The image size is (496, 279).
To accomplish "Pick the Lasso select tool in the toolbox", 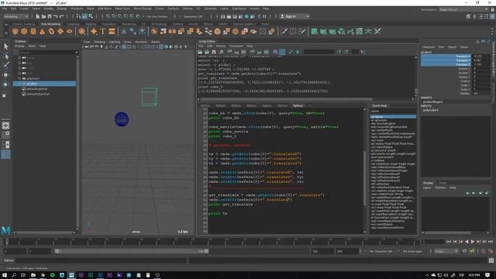I will point(5,57).
